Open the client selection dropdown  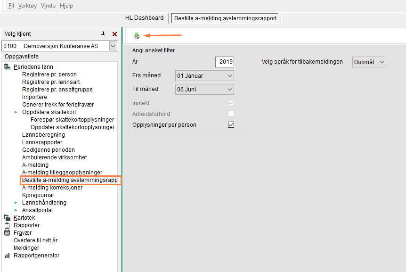point(113,46)
